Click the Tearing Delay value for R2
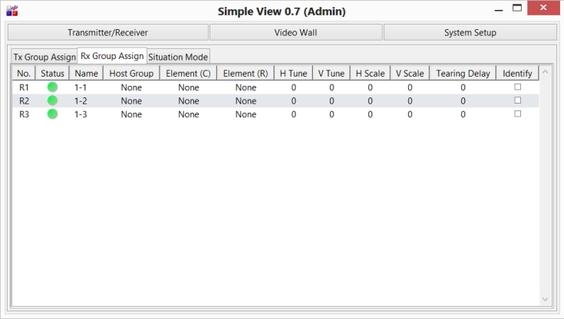The width and height of the screenshot is (564, 319). point(463,100)
